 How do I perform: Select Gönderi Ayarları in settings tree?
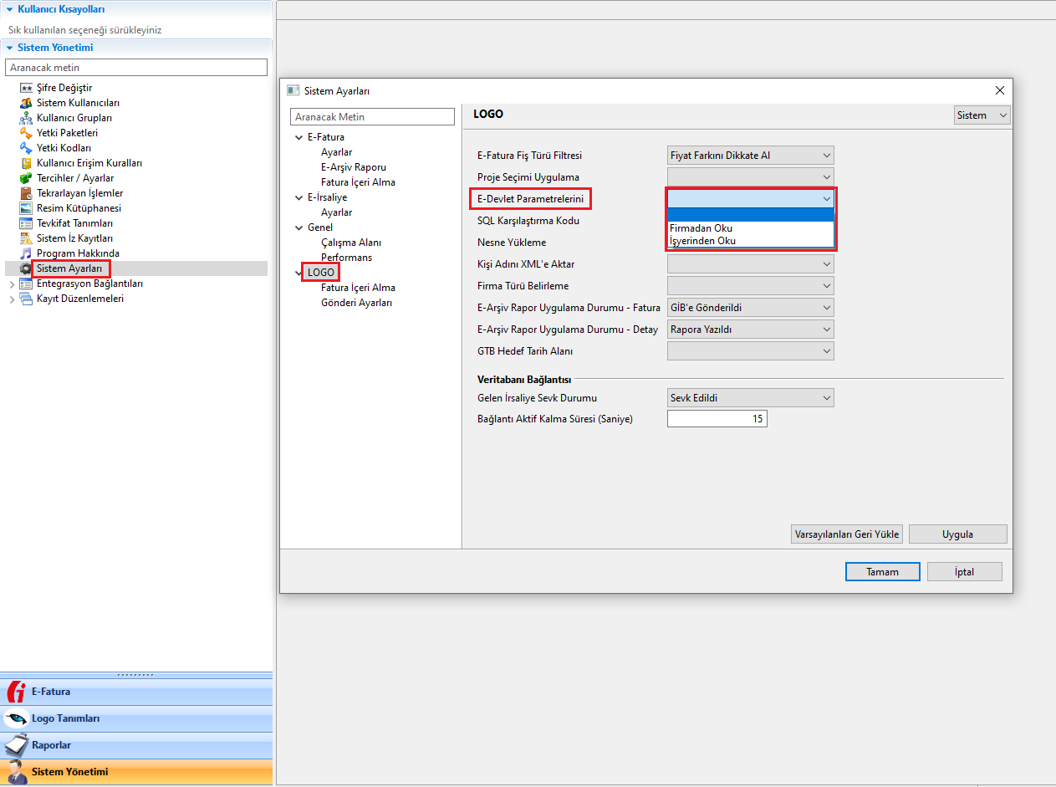coord(356,303)
